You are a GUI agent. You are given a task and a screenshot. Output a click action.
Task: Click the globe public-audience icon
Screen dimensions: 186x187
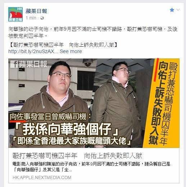click(x=42, y=18)
